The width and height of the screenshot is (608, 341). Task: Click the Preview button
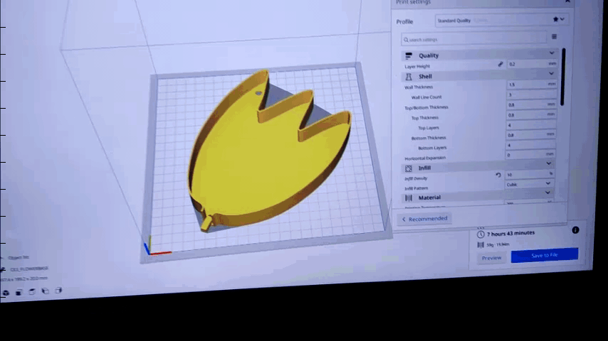pyautogui.click(x=491, y=258)
